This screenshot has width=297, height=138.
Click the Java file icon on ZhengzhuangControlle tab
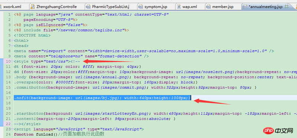click(33, 7)
